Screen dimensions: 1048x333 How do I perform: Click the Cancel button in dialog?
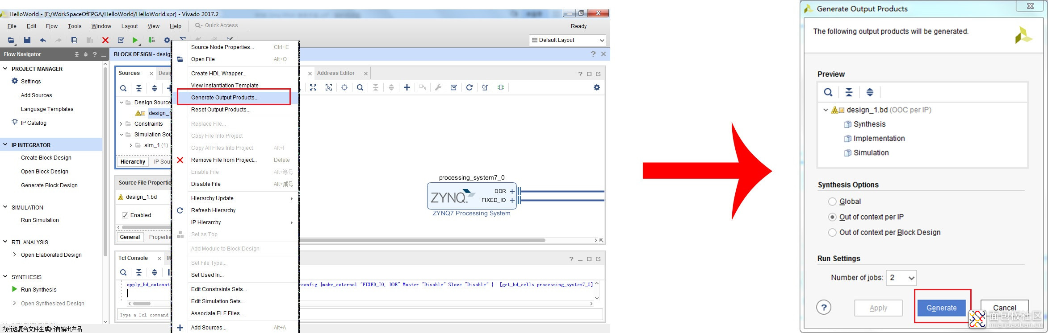point(1005,308)
